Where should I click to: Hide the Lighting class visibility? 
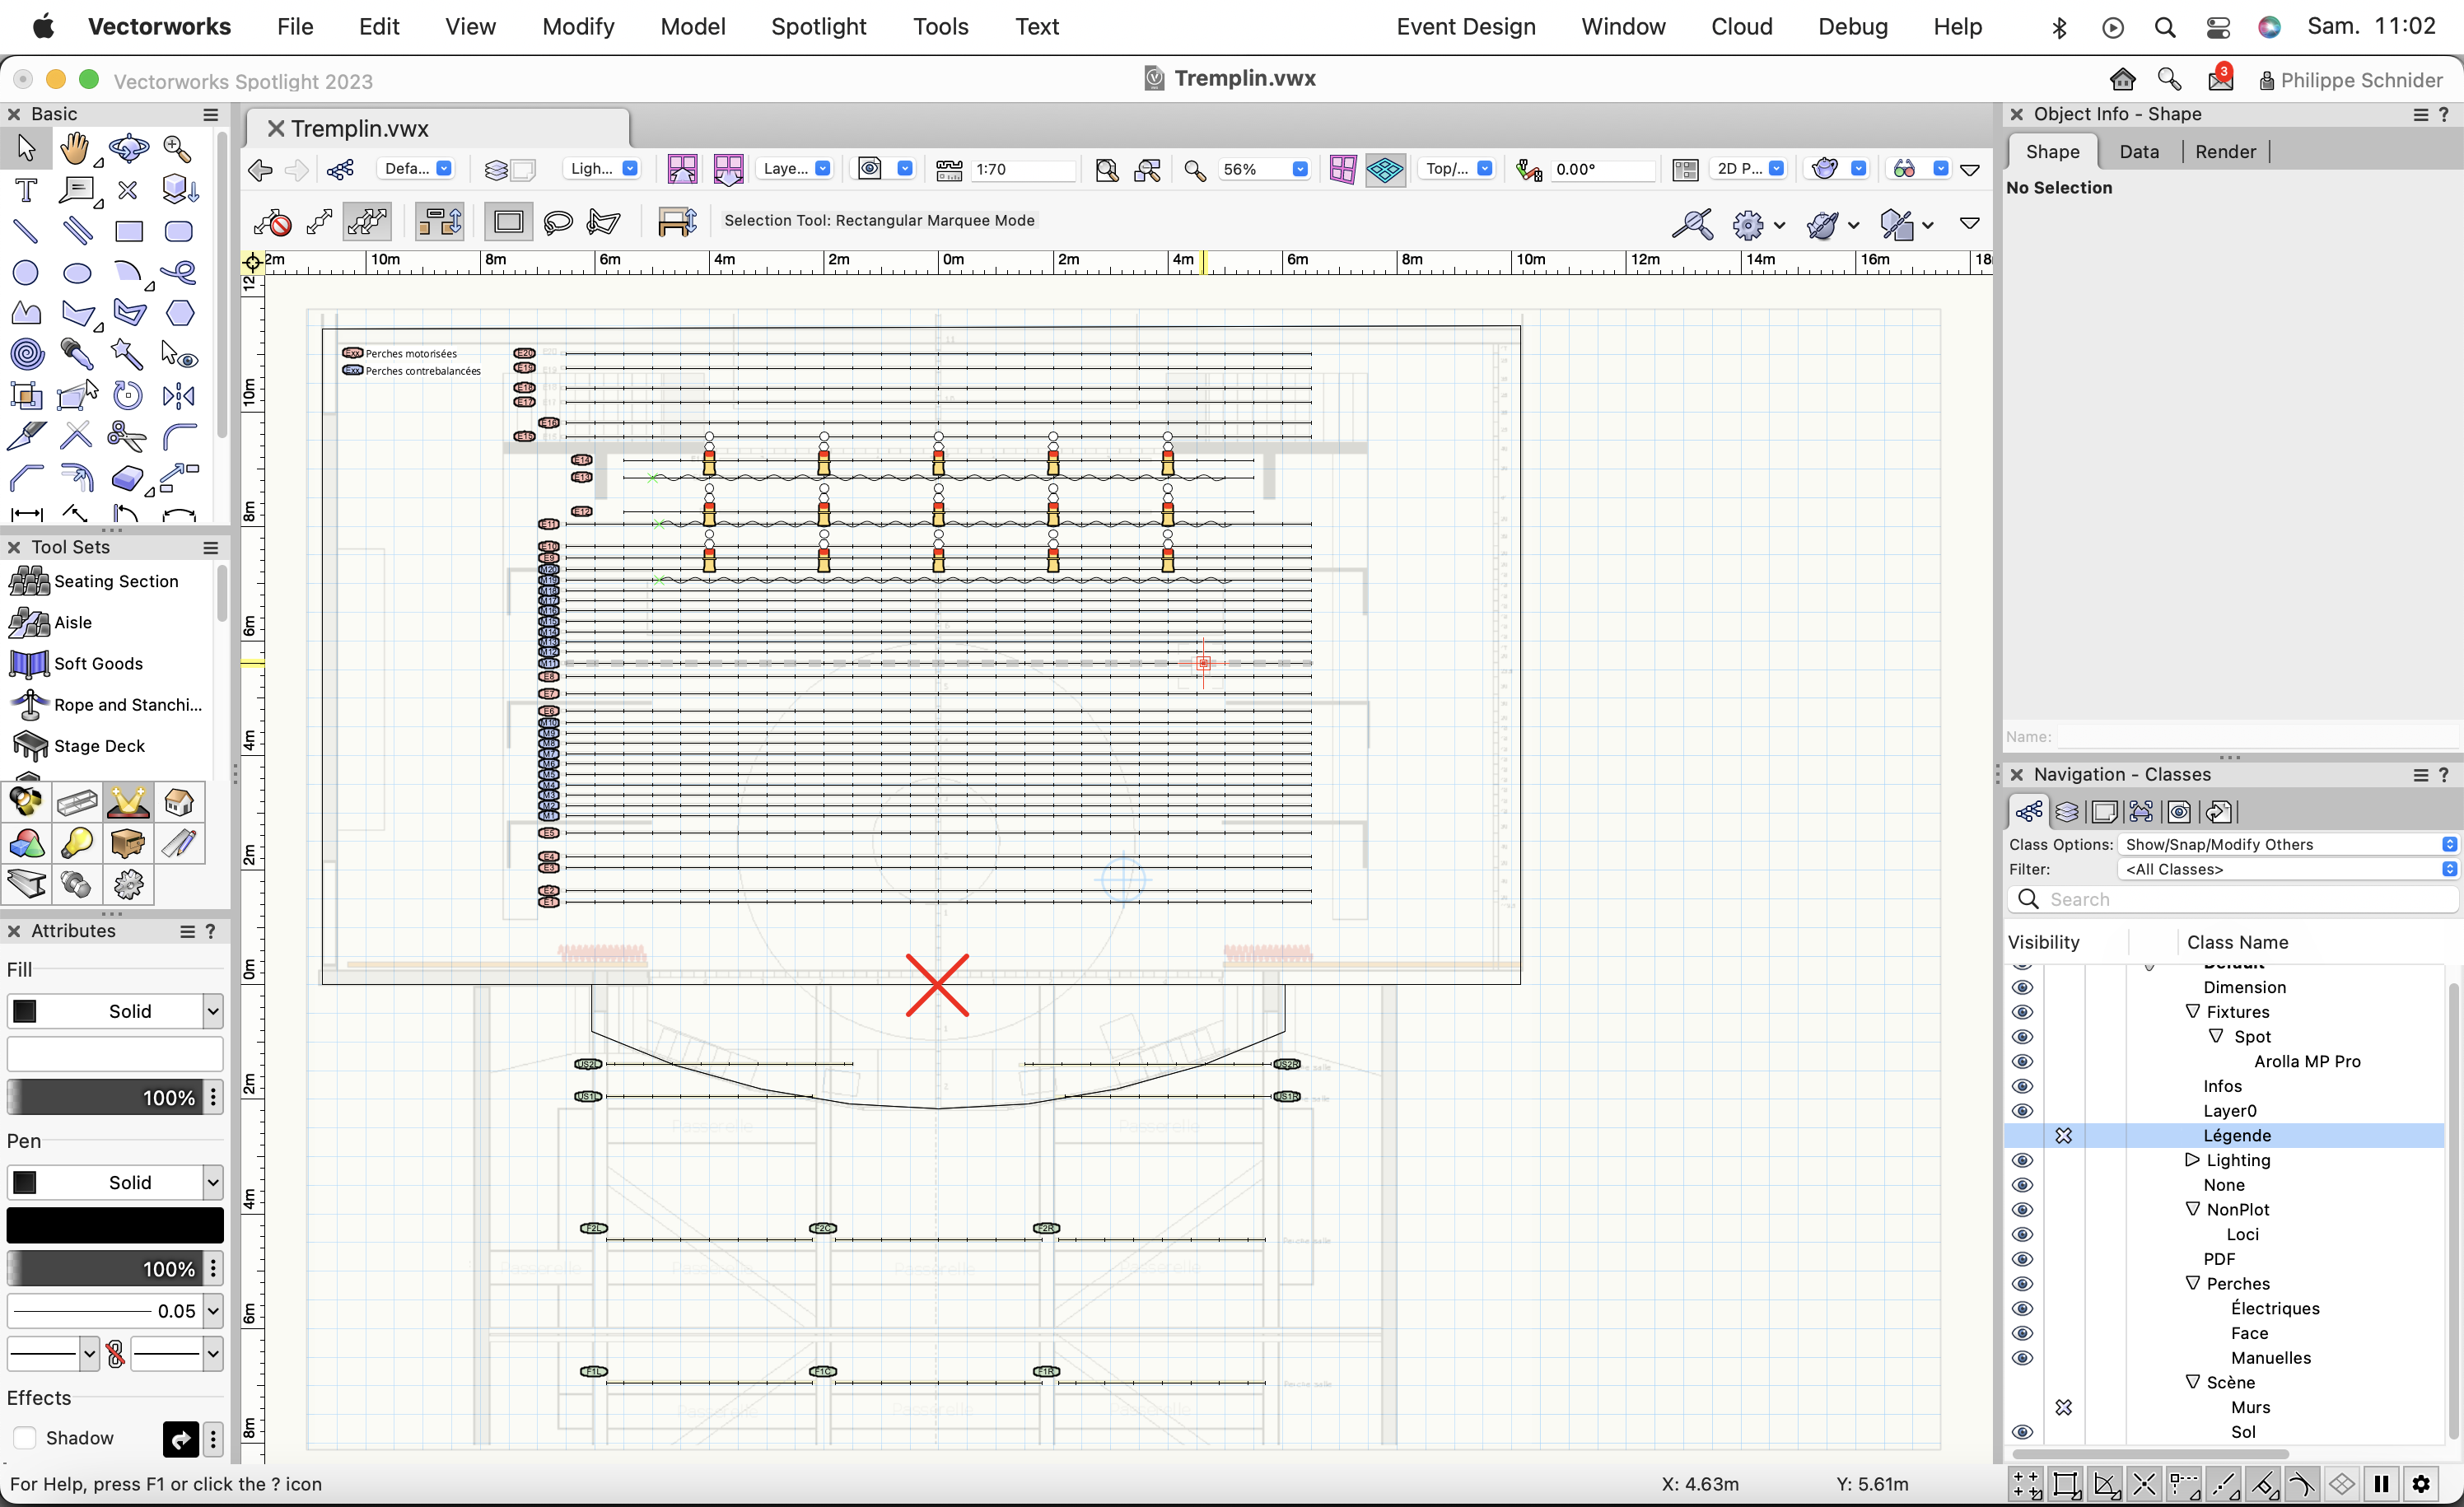(2022, 1160)
